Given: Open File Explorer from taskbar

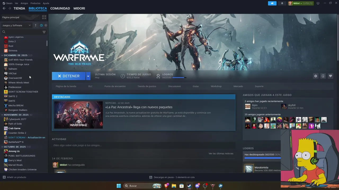Looking at the screenshot, I should (174, 186).
